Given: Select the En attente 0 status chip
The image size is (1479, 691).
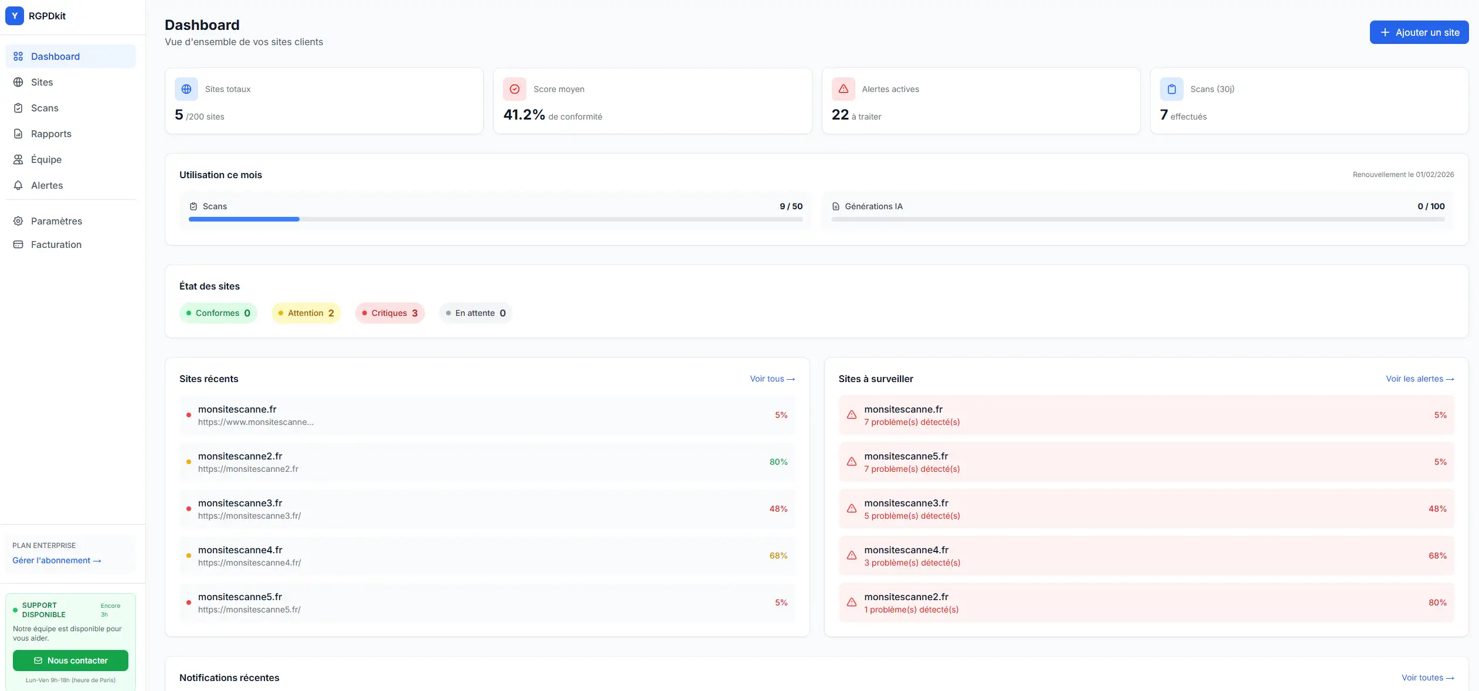Looking at the screenshot, I should tap(475, 313).
